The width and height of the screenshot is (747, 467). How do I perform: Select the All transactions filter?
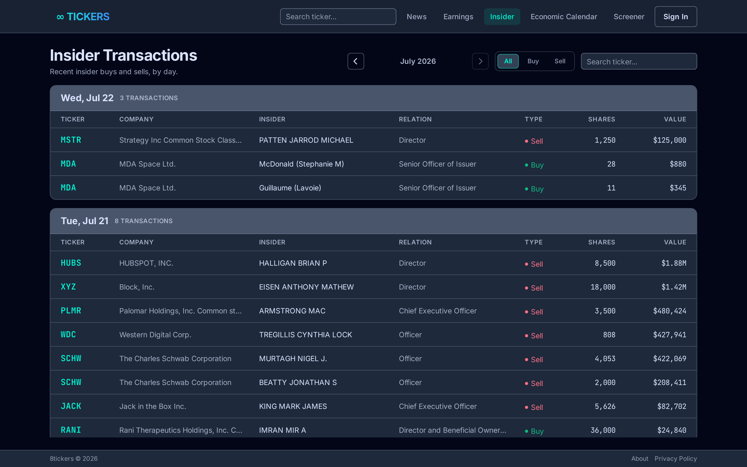click(x=508, y=61)
